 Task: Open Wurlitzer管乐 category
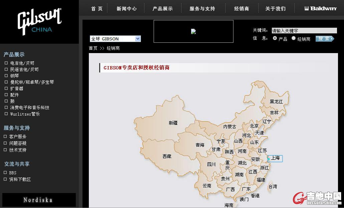(25, 114)
